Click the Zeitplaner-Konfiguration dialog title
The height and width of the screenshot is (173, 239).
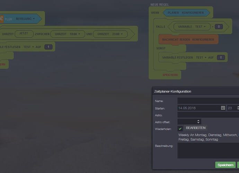tap(172, 91)
